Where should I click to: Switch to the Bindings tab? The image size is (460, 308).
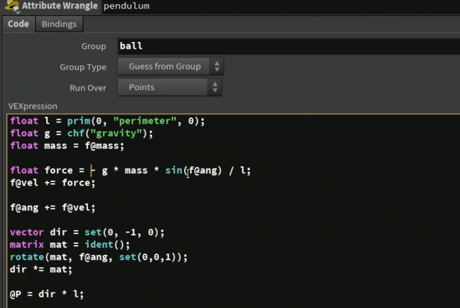59,24
